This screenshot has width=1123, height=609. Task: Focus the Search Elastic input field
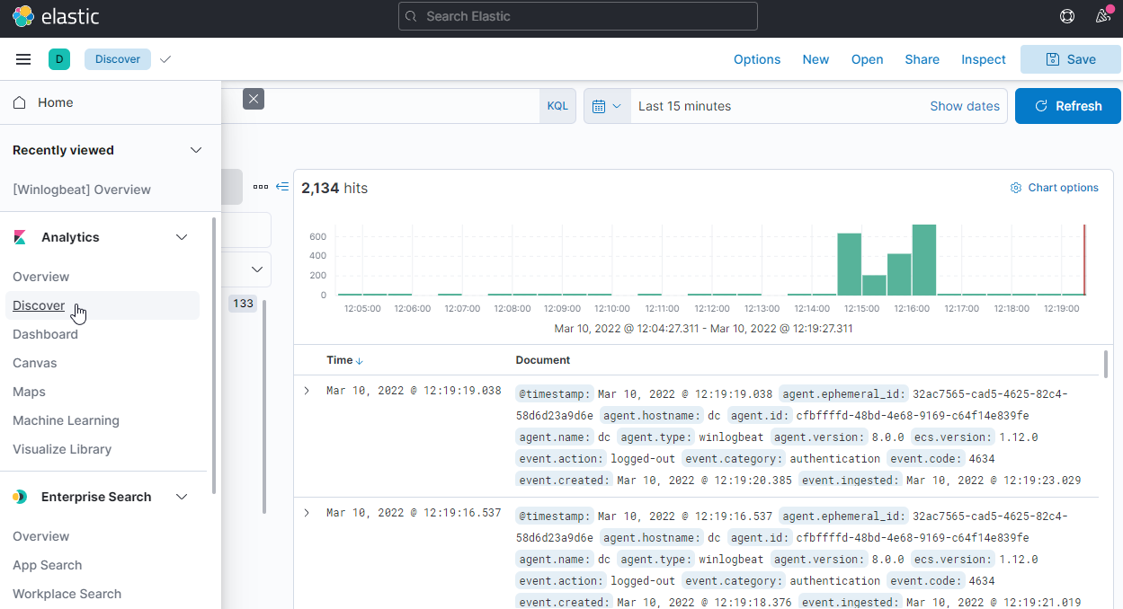(x=578, y=16)
